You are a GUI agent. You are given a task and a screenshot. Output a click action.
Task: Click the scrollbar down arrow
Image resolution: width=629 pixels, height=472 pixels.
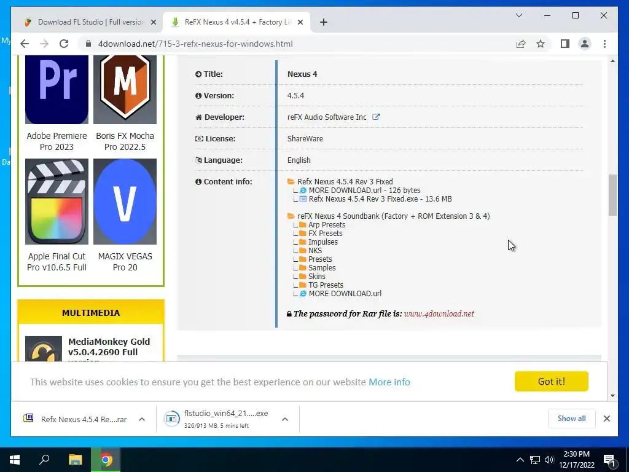612,396
